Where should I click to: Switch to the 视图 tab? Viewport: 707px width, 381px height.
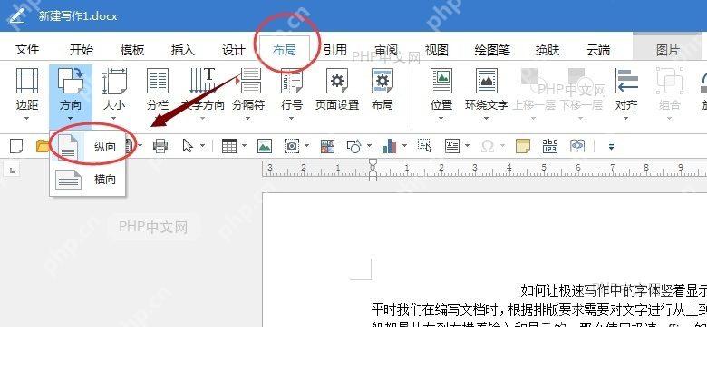(437, 49)
